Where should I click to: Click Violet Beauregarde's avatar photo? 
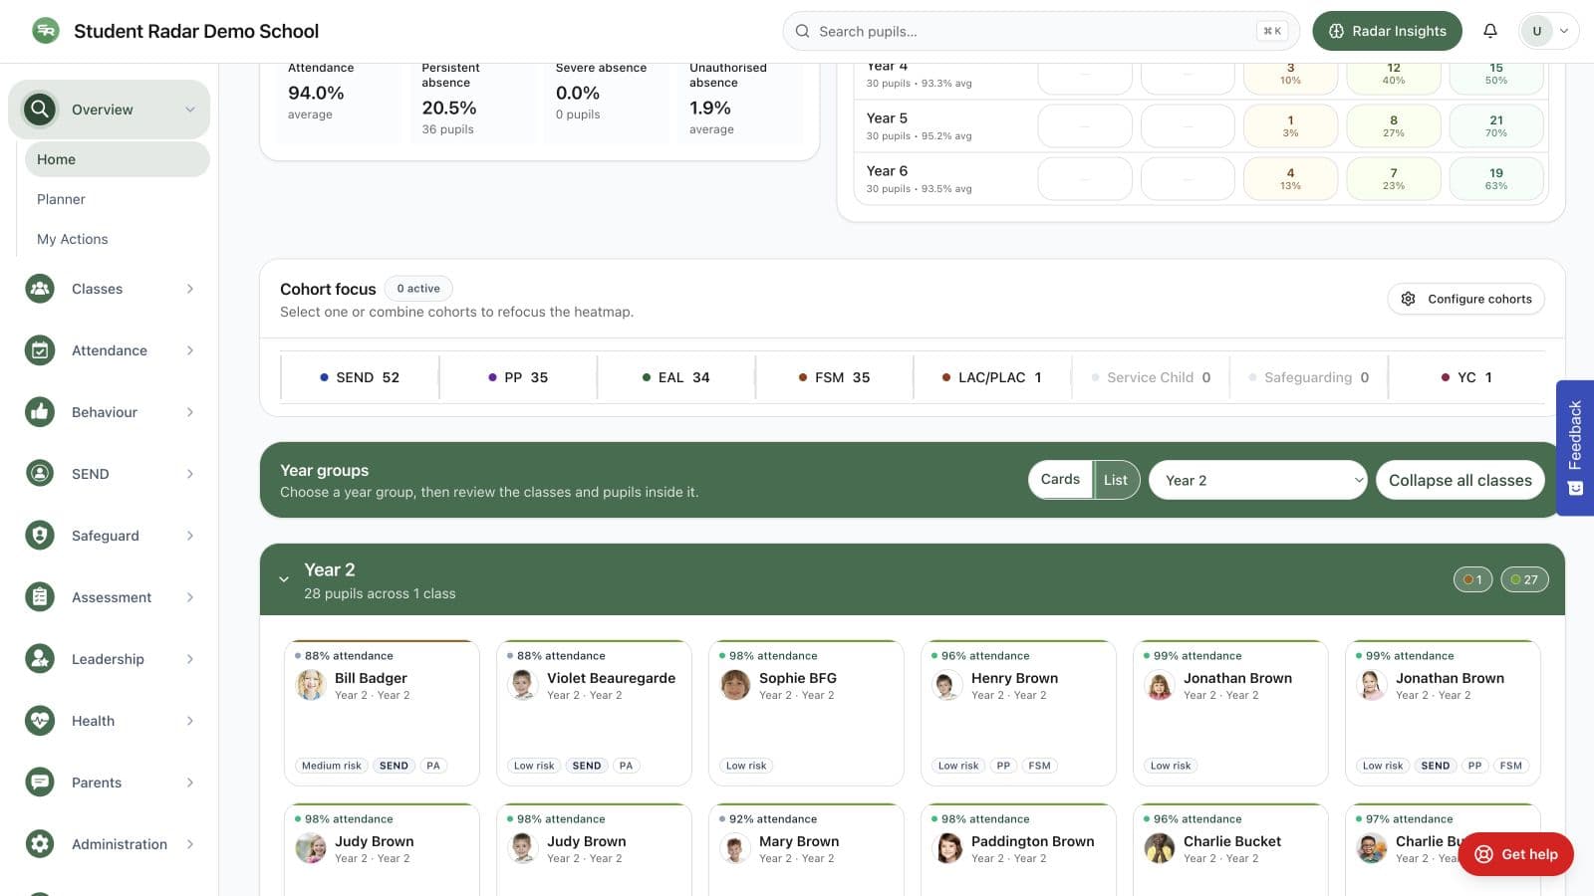tap(523, 685)
